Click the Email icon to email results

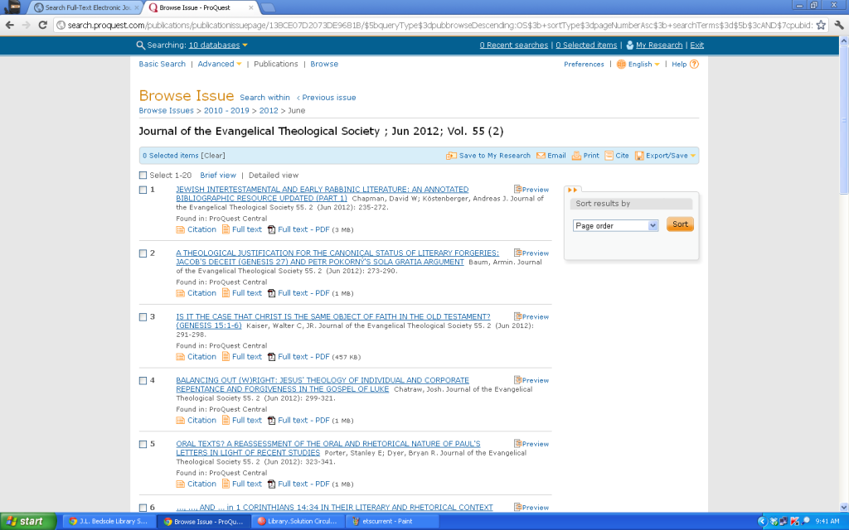[551, 156]
